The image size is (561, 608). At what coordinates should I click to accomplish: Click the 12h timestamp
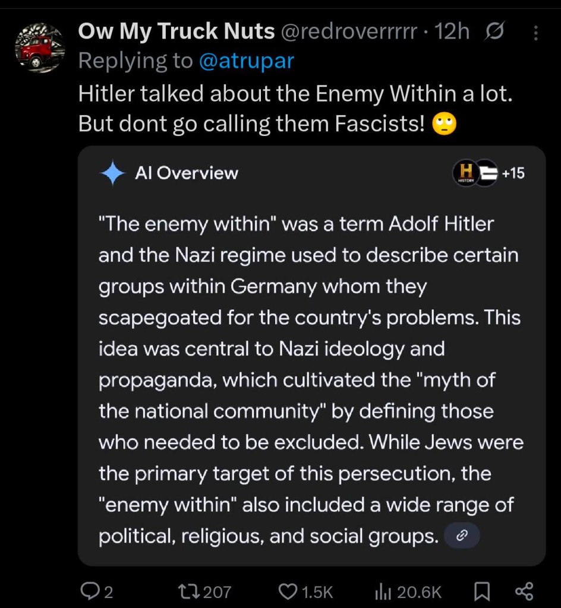pyautogui.click(x=452, y=33)
